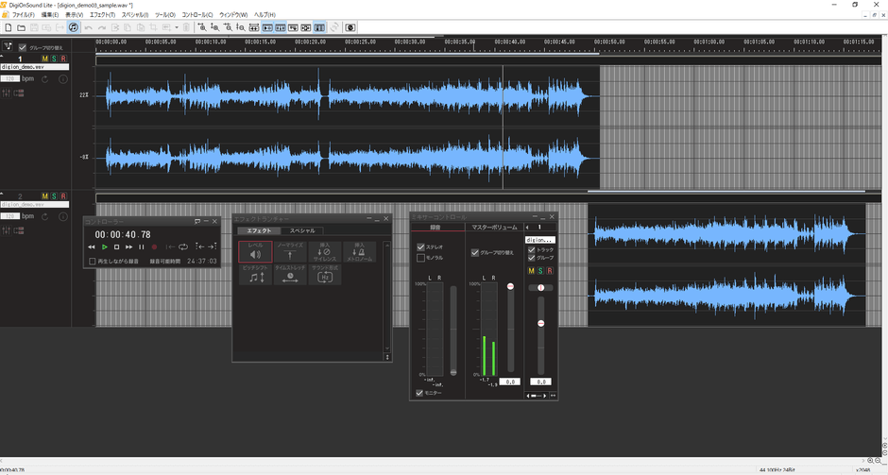Click the サウンド形式 (Sound Format) Hz icon
888x475 pixels.
coord(324,275)
